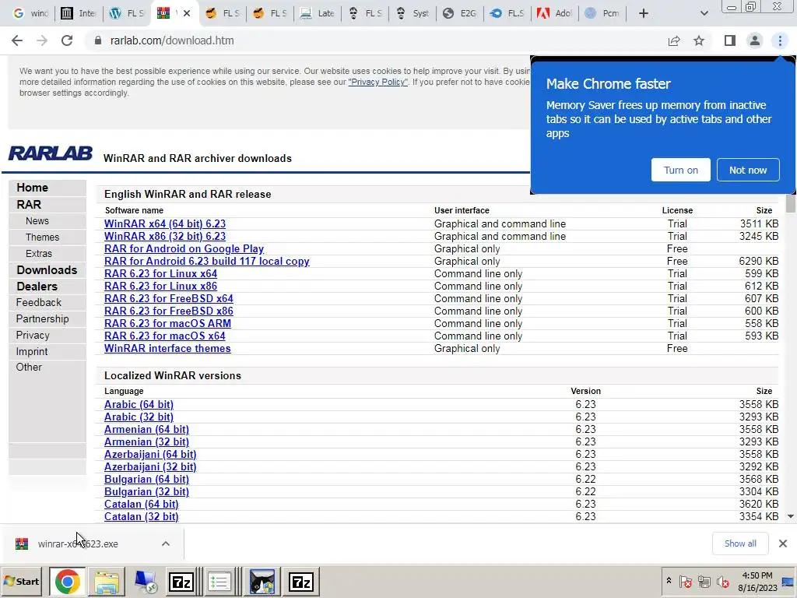Bookmark this page with the star icon
This screenshot has width=797, height=598.
coord(699,40)
